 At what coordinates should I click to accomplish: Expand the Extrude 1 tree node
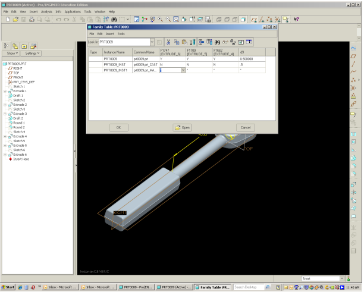(x=5, y=91)
